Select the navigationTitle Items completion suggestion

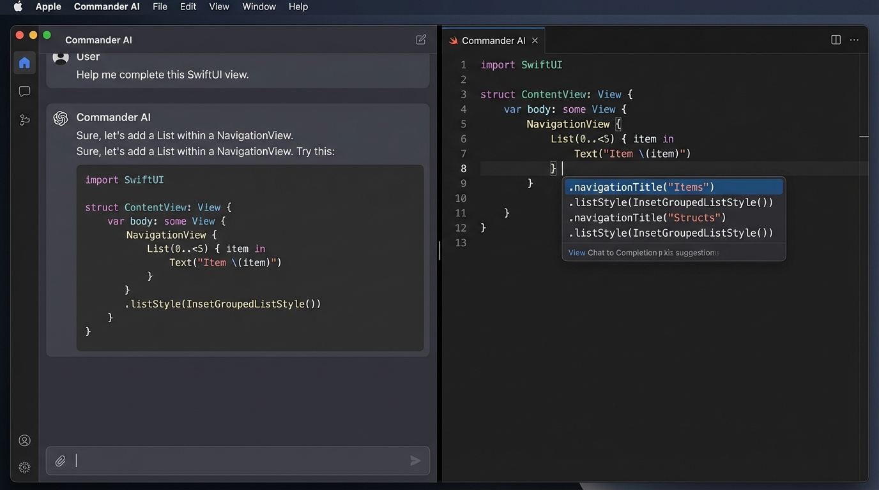coord(641,187)
